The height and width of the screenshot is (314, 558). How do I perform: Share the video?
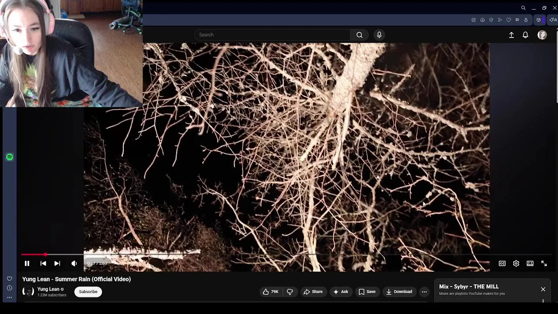pos(313,292)
